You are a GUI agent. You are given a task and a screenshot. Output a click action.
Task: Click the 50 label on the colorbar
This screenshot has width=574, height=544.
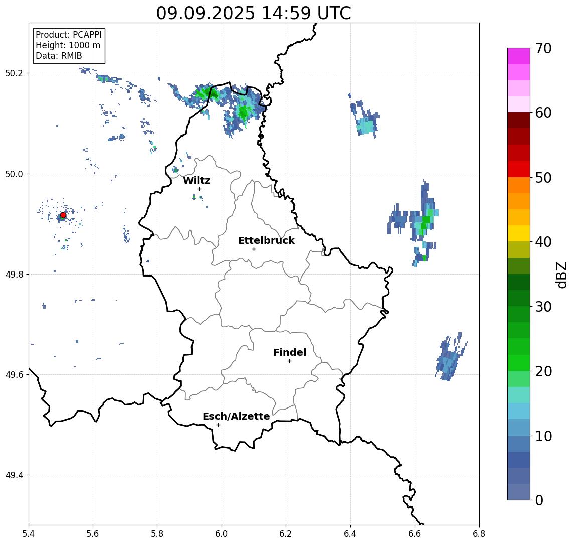543,178
